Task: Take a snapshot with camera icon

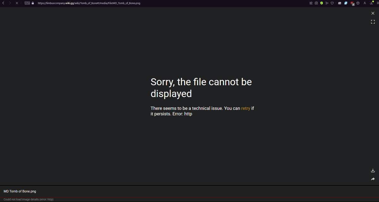Action: 316,3
